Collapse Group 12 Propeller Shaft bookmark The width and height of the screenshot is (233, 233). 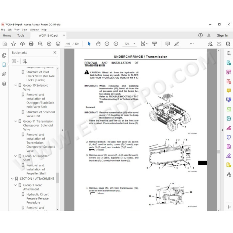click(x=15, y=156)
